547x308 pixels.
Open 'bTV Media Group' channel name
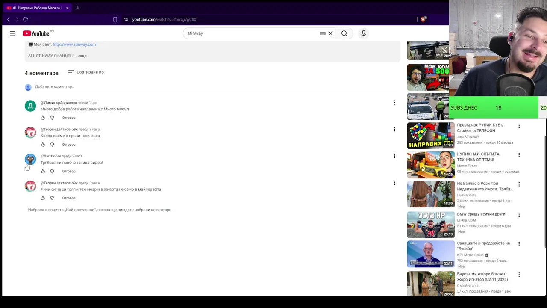tap(471, 255)
